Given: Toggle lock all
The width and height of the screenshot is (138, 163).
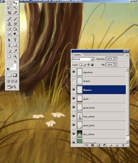Looking at the screenshot, I should pyautogui.click(x=92, y=65).
